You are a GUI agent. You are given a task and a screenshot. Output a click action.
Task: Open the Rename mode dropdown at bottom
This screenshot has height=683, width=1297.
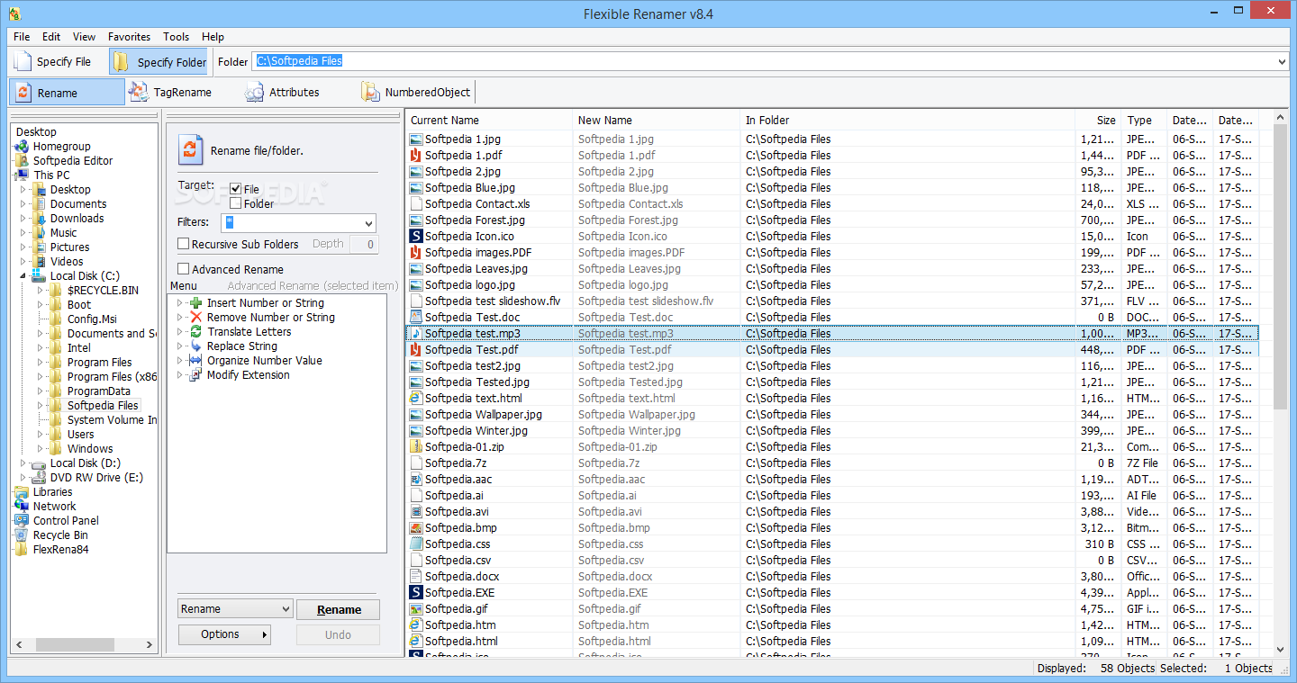coord(286,609)
